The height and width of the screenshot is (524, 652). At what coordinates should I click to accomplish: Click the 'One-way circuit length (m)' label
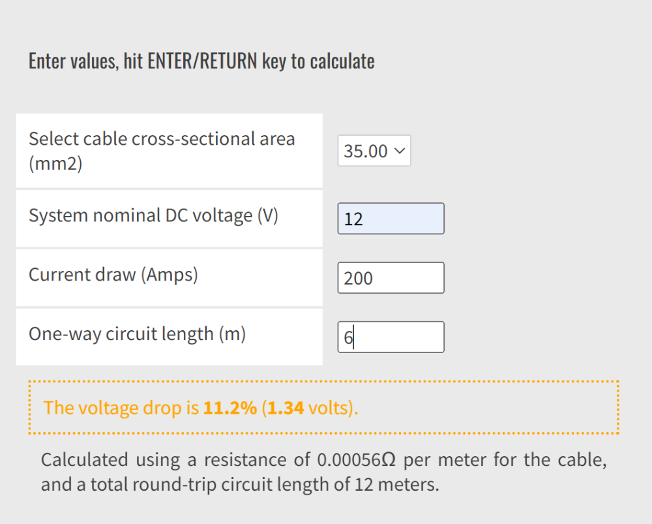tap(137, 334)
